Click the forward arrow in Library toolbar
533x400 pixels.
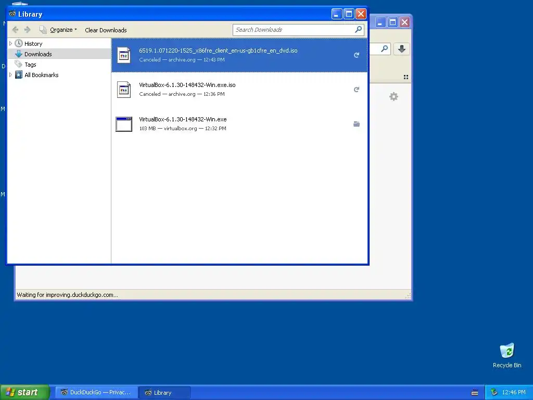(28, 30)
